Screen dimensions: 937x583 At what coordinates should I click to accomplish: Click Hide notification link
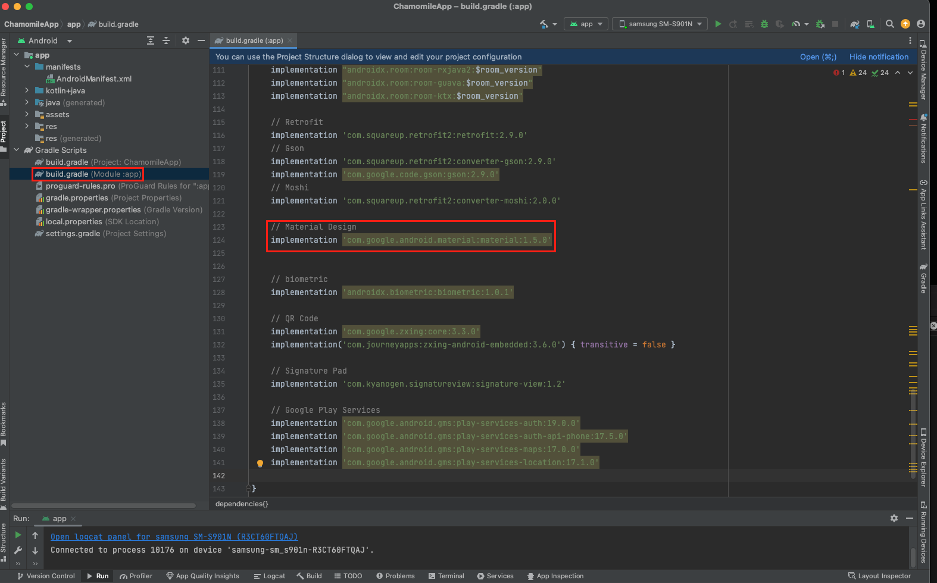point(879,57)
